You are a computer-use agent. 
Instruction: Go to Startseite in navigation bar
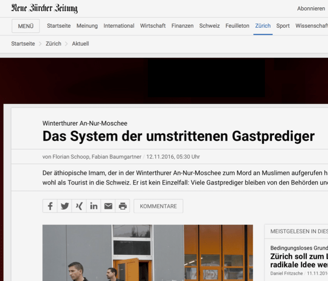[59, 26]
